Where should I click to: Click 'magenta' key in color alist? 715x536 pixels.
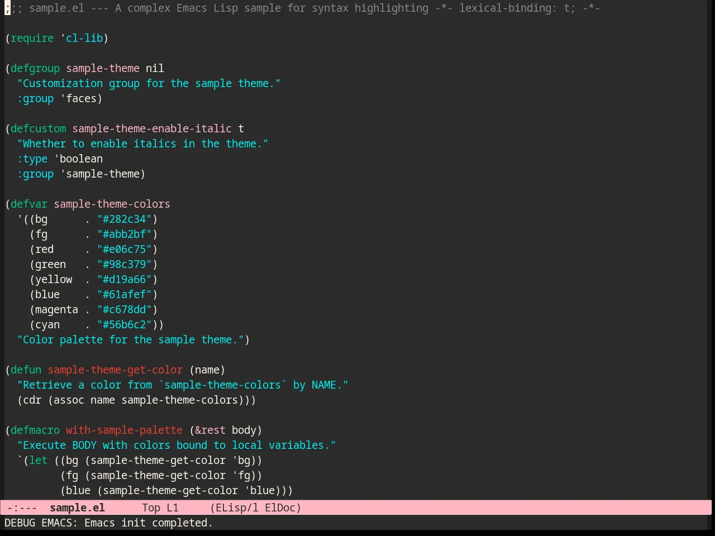(x=56, y=309)
